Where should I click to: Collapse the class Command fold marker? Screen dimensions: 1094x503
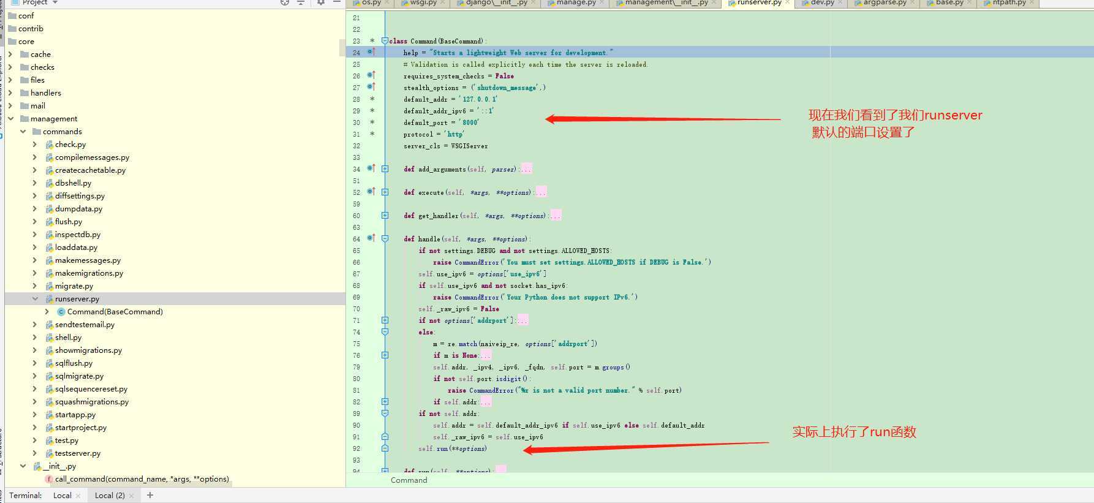tap(385, 41)
